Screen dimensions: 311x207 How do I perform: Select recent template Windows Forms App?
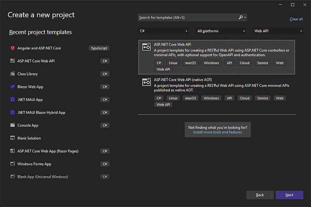pos(59,164)
